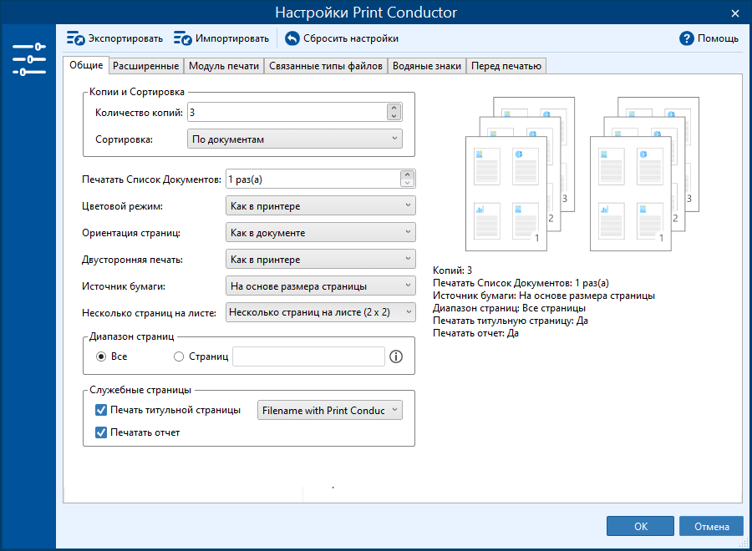Click the sliders settings icon in sidebar
The image size is (752, 551).
tap(29, 59)
